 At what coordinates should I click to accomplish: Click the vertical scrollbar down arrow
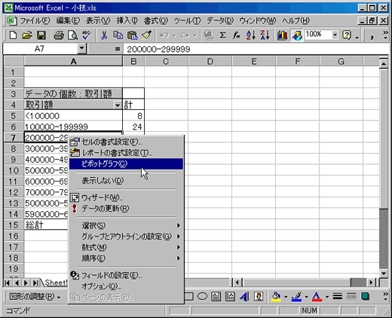(384, 274)
